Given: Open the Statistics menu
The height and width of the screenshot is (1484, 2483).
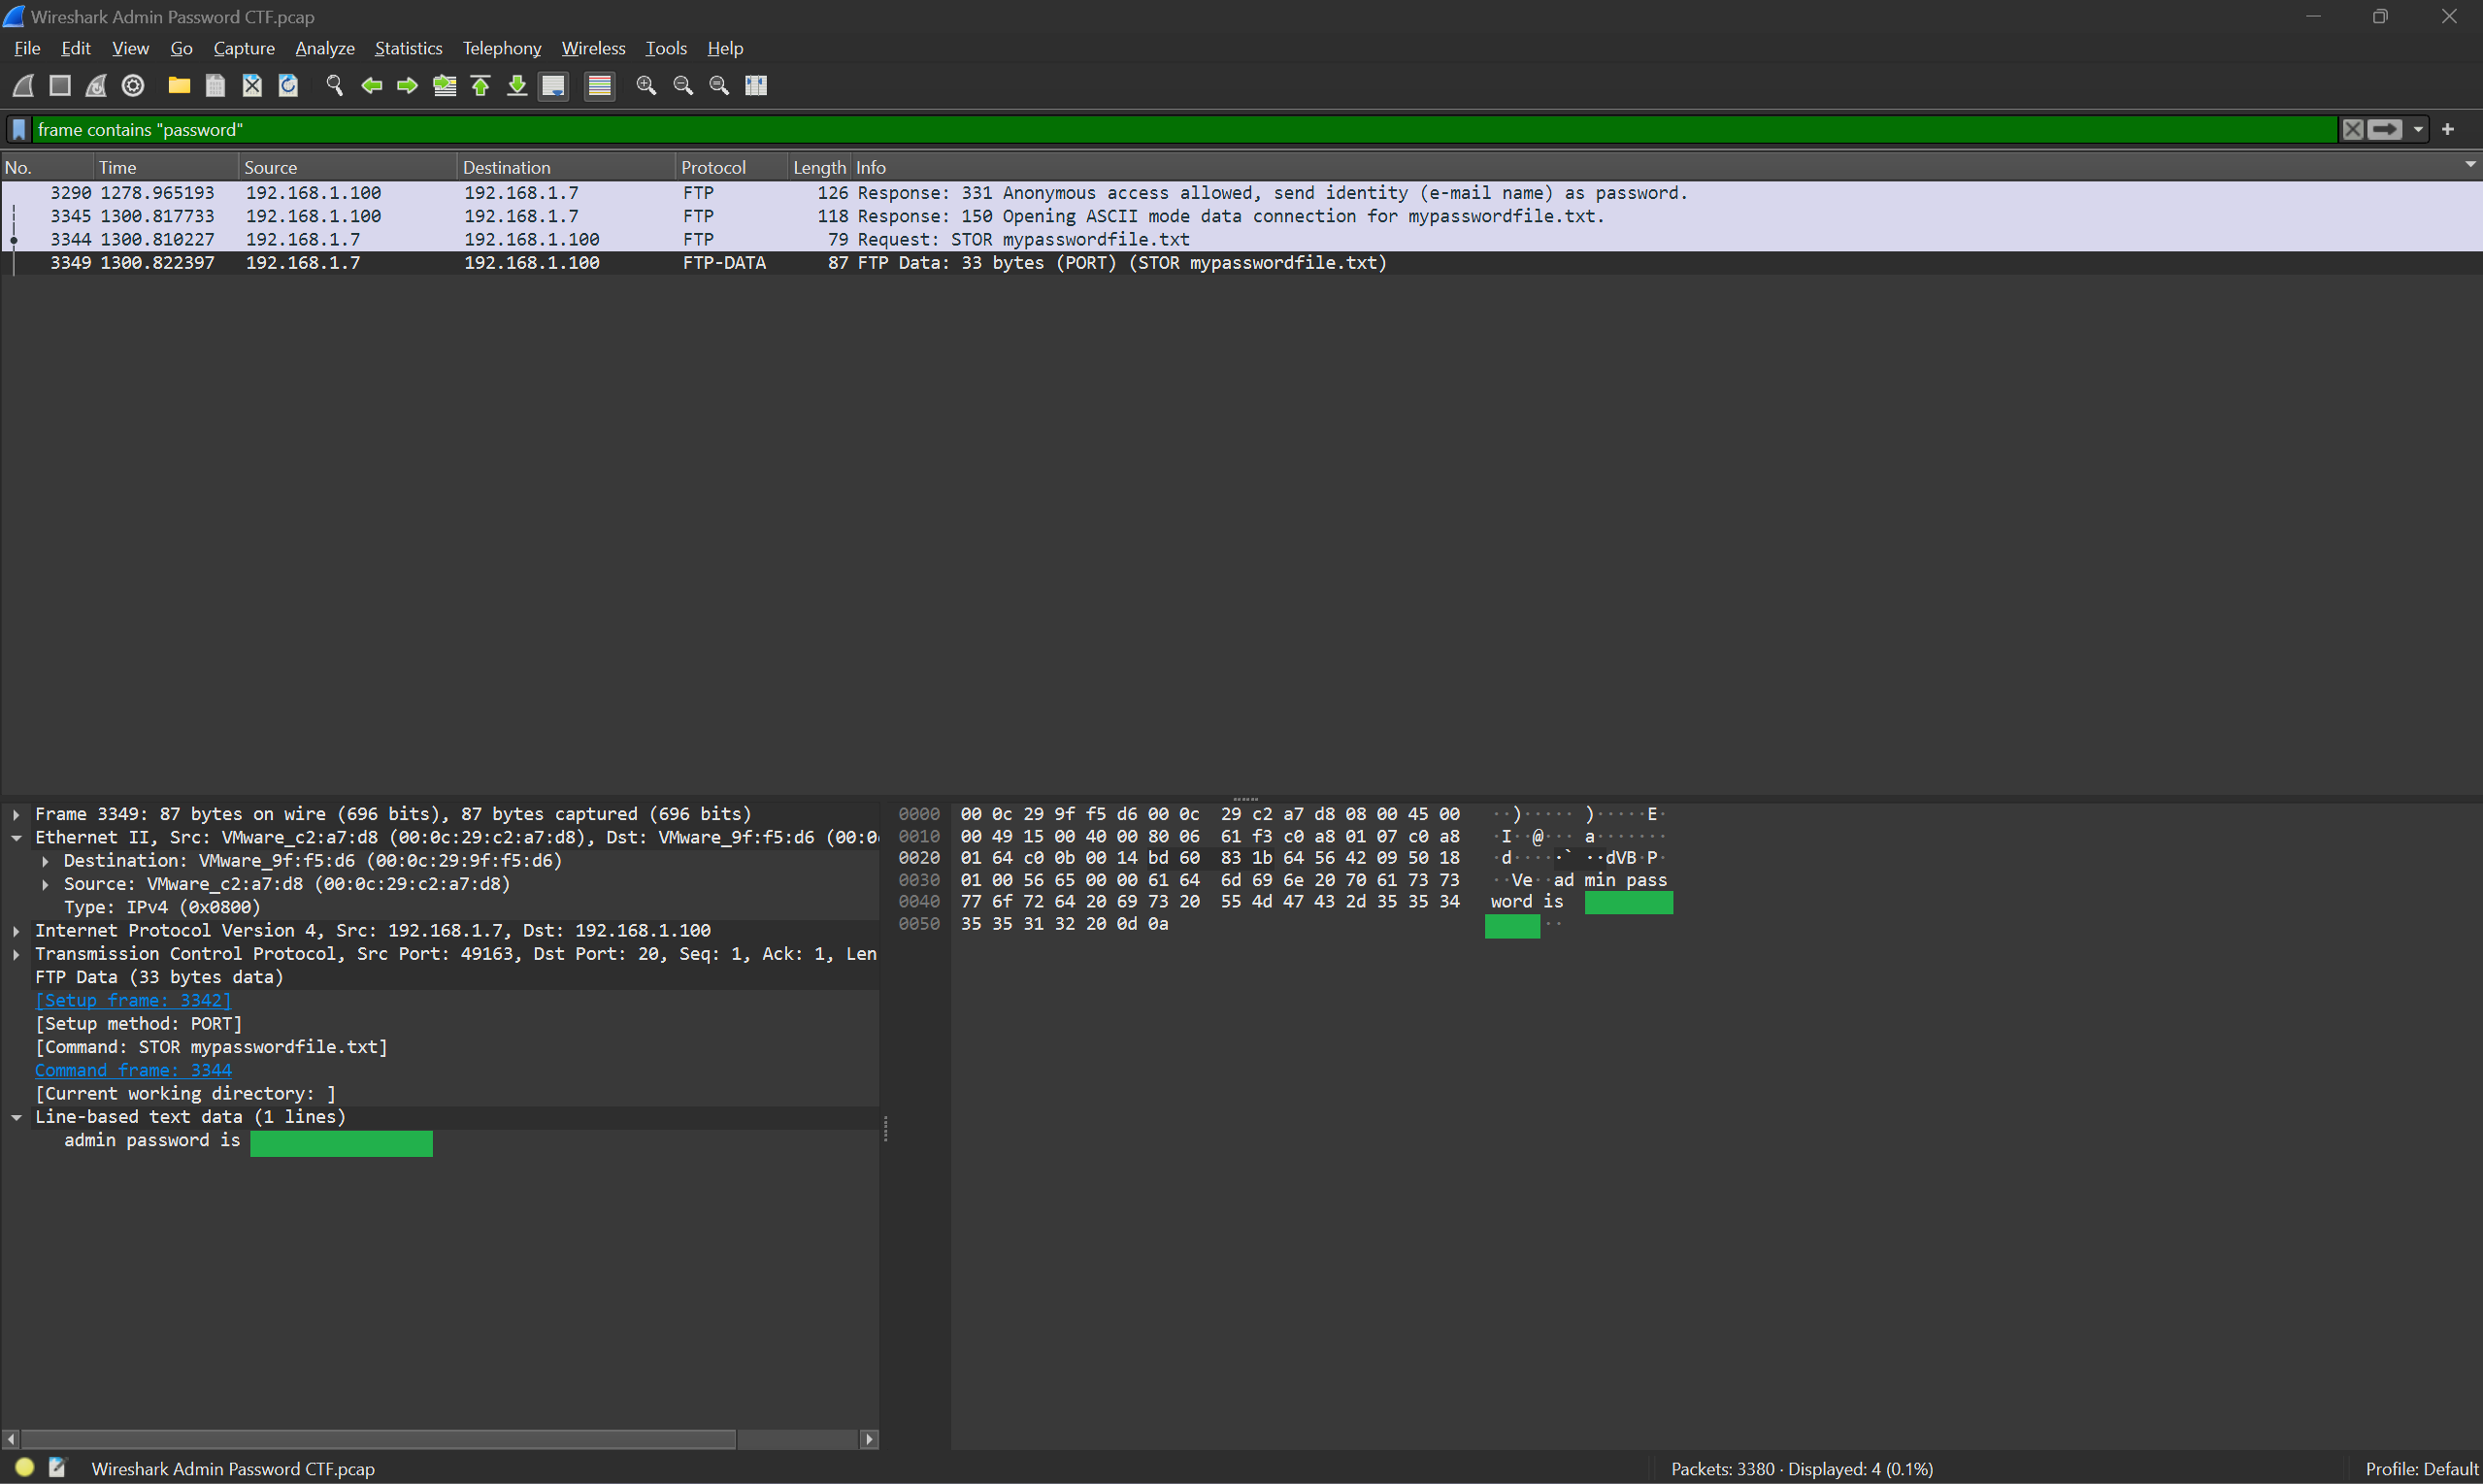Looking at the screenshot, I should click(408, 48).
